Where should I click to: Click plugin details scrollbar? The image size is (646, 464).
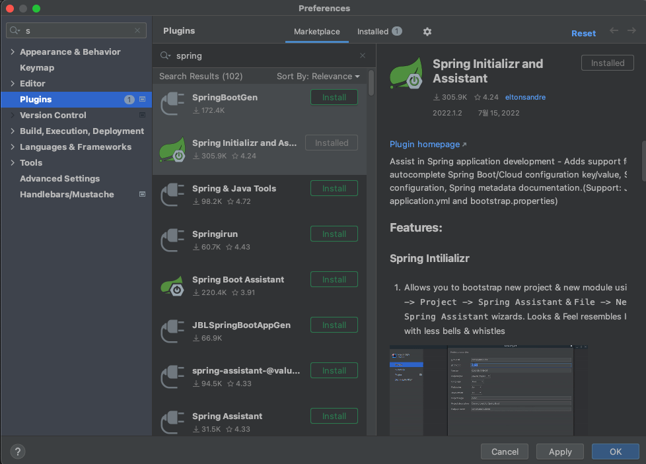pyautogui.click(x=643, y=161)
